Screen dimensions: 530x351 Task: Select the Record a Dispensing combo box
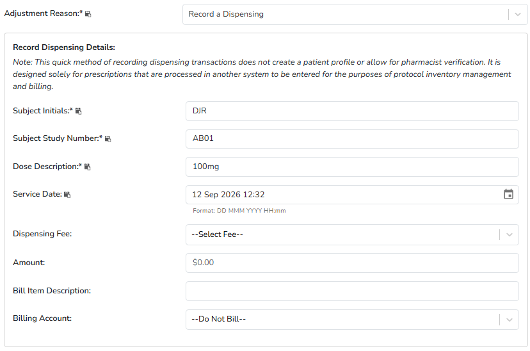355,14
